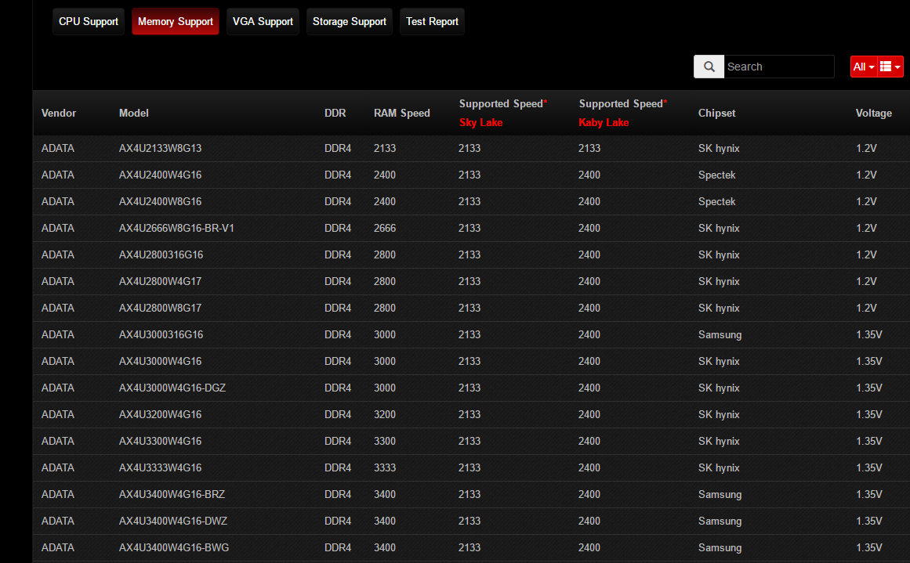Click RAM speed 2666 cell
Image resolution: width=910 pixels, height=563 pixels.
tap(385, 229)
